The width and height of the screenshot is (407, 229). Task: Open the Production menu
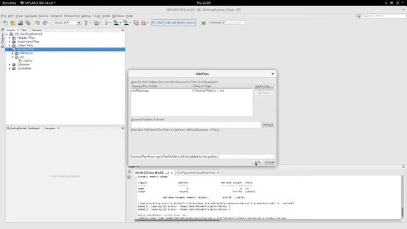(x=72, y=16)
